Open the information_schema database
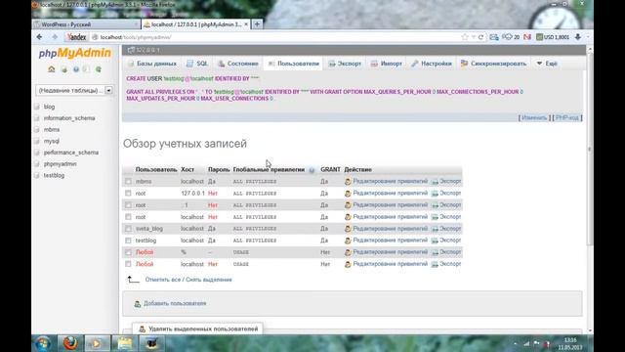Image resolution: width=625 pixels, height=352 pixels. 69,118
